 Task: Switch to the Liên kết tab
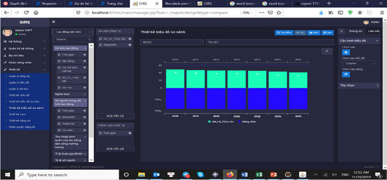tap(374, 31)
